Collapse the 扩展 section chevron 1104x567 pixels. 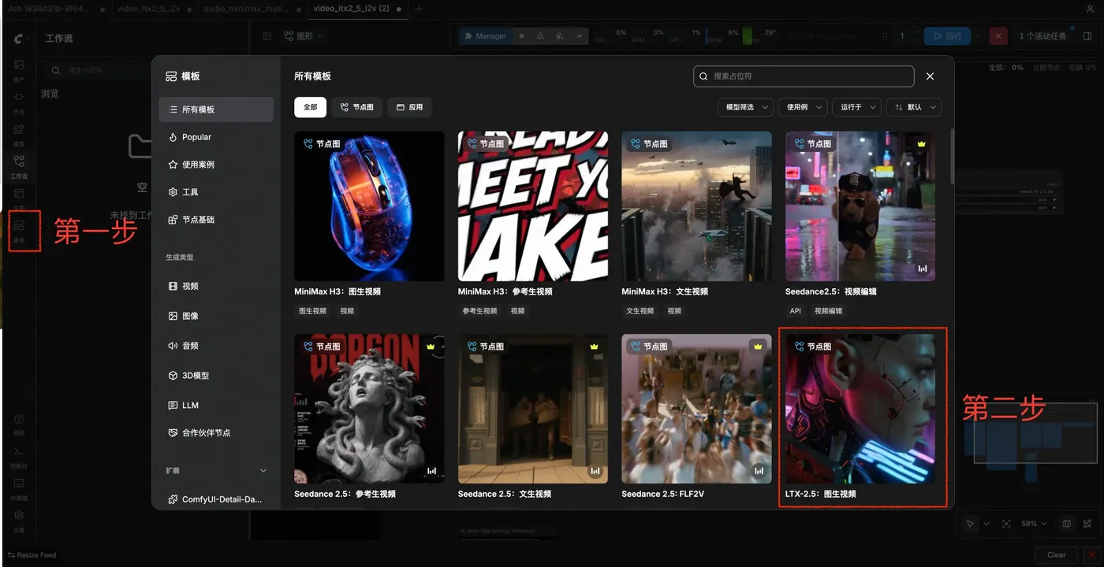pos(263,470)
